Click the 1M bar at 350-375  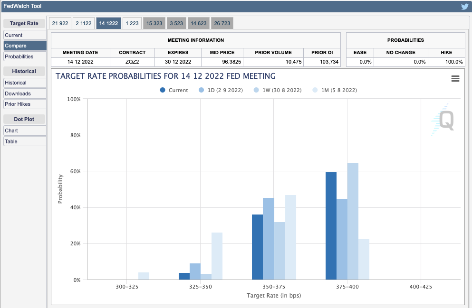point(291,237)
